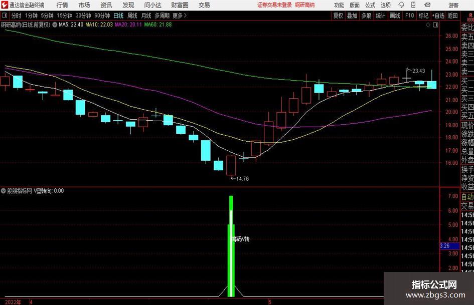Open the 财富圈 menu
The image size is (474, 305).
[x=180, y=5]
